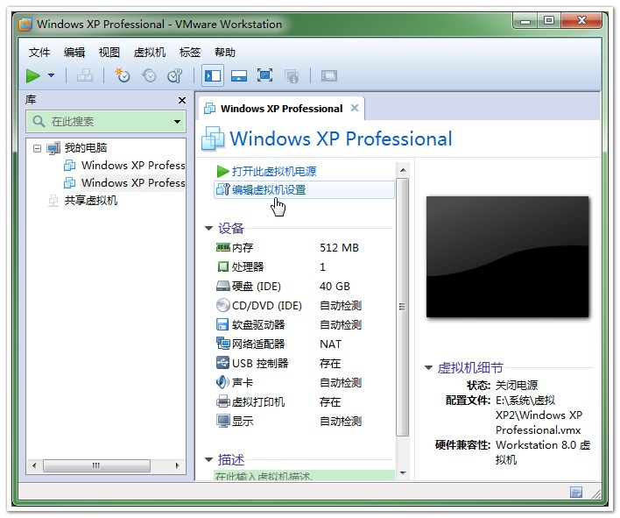Image resolution: width=620 pixels, height=518 pixels.
Task: Open the 编辑 menu
Action: (74, 53)
